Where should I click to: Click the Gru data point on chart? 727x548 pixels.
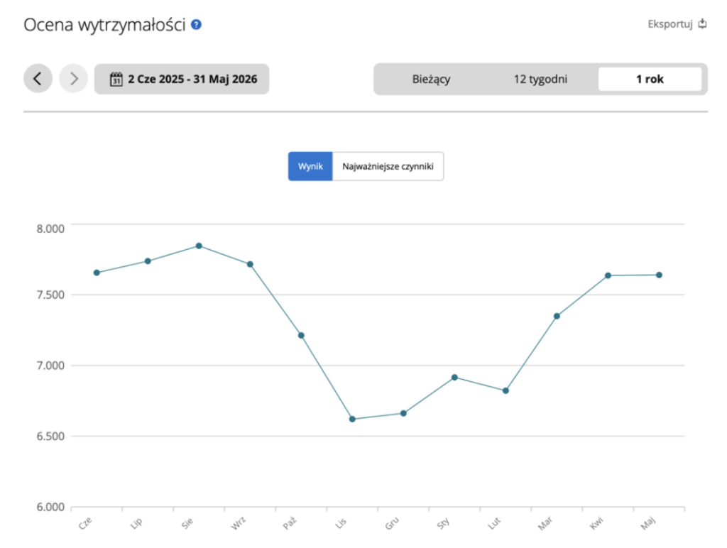pos(403,413)
